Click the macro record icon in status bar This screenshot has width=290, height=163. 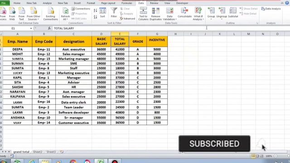pyautogui.click(x=12, y=156)
